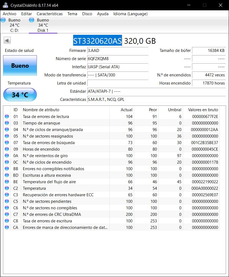This screenshot has width=229, height=277.
Task: Open the Características menu
Action: [x=50, y=14]
